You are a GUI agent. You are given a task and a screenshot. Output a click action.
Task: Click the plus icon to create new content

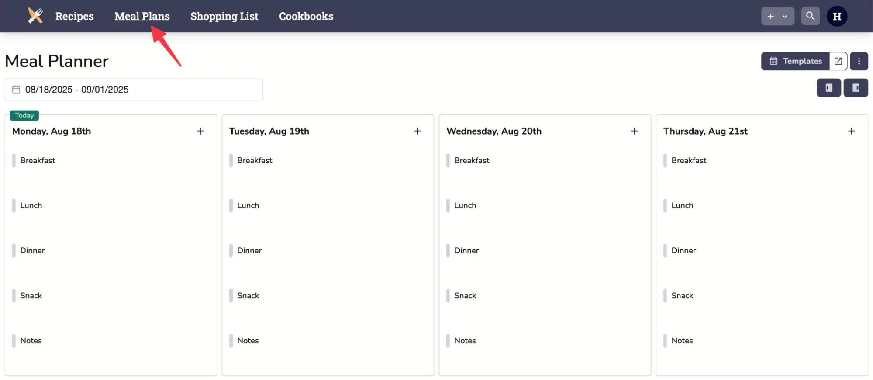[770, 16]
